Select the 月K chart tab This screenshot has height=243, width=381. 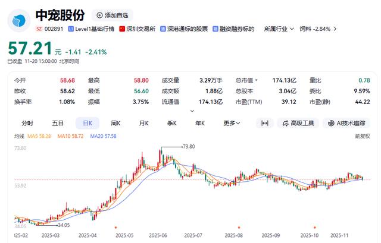(x=144, y=123)
